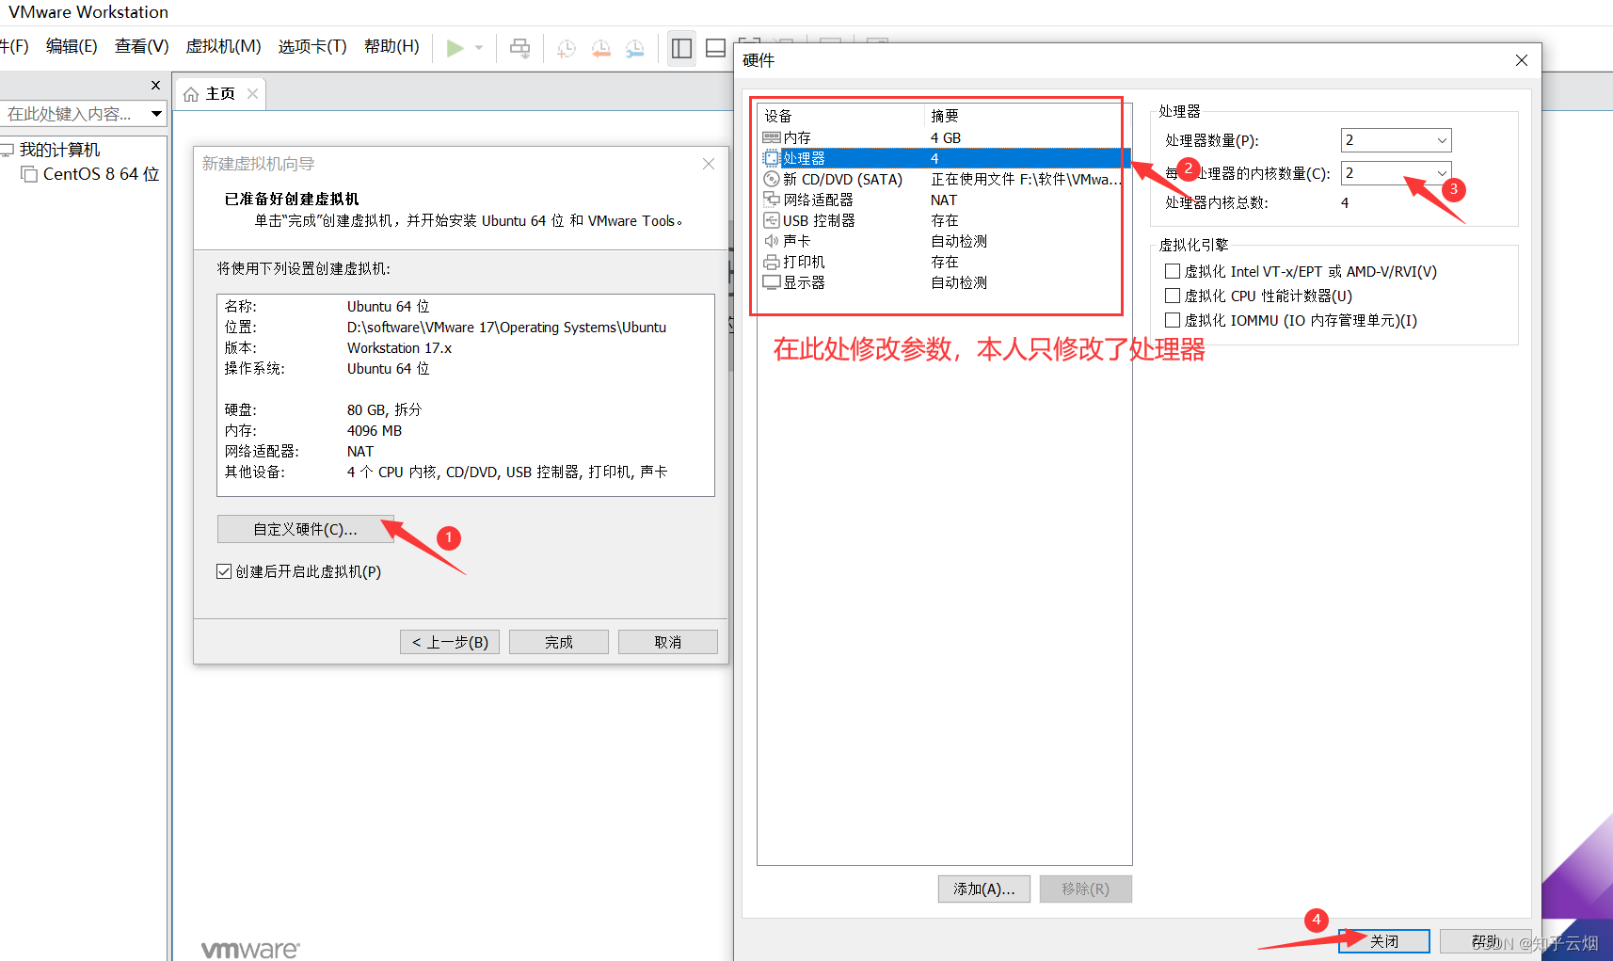Click 取消 in the new VM wizard
This screenshot has width=1613, height=961.
point(668,642)
